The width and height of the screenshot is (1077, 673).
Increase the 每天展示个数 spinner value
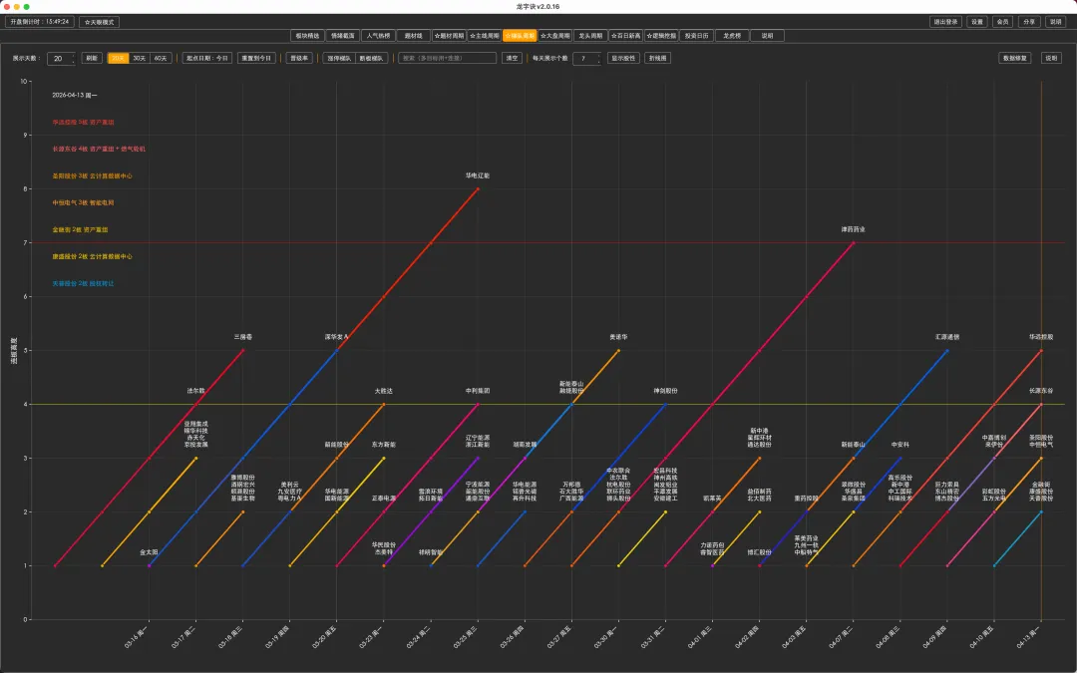point(599,56)
